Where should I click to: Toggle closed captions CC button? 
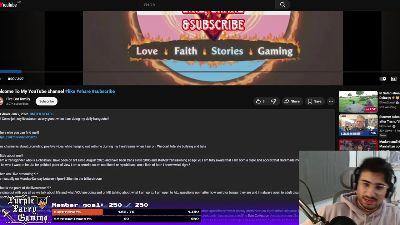[x=394, y=79]
